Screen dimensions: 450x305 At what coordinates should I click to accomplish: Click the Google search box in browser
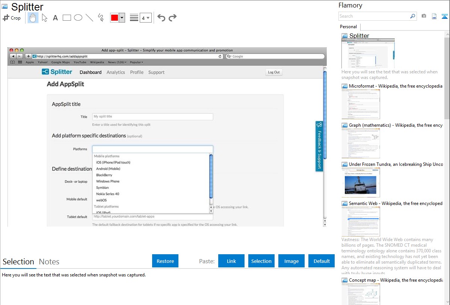(275, 56)
